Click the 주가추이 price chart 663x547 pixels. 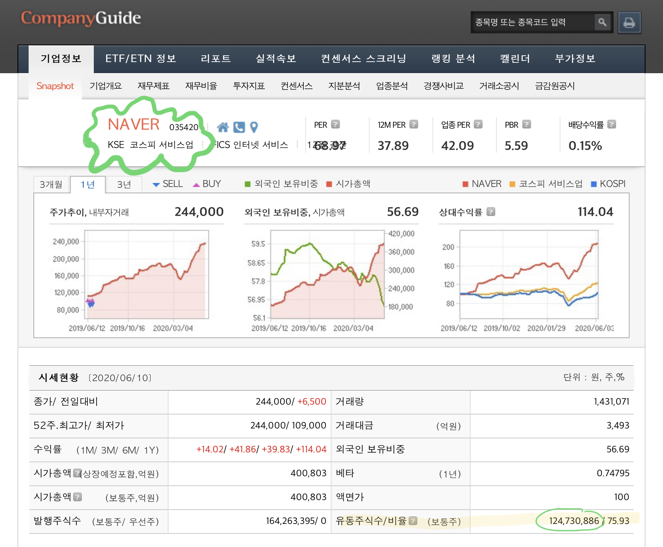click(x=147, y=274)
